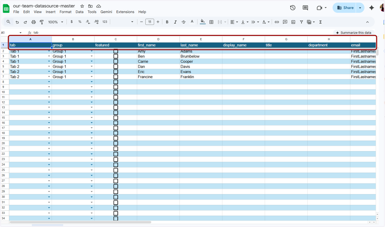Image resolution: width=385 pixels, height=227 pixels.
Task: Increase decimal places icon
Action: point(97,22)
